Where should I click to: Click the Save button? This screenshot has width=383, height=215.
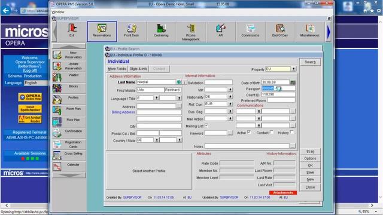coord(310,173)
